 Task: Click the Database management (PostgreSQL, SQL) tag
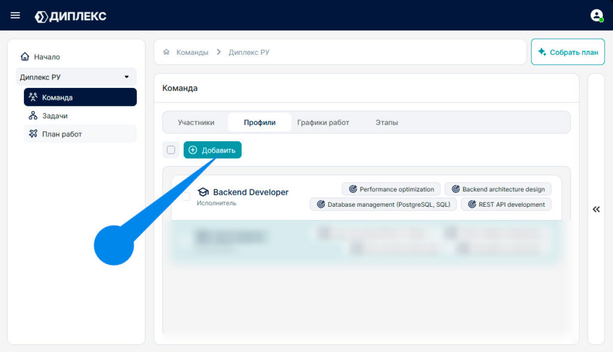tap(383, 204)
